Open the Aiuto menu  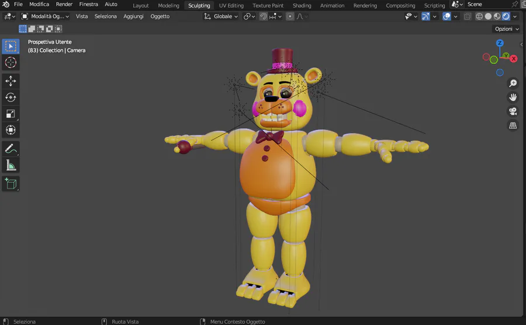[111, 4]
